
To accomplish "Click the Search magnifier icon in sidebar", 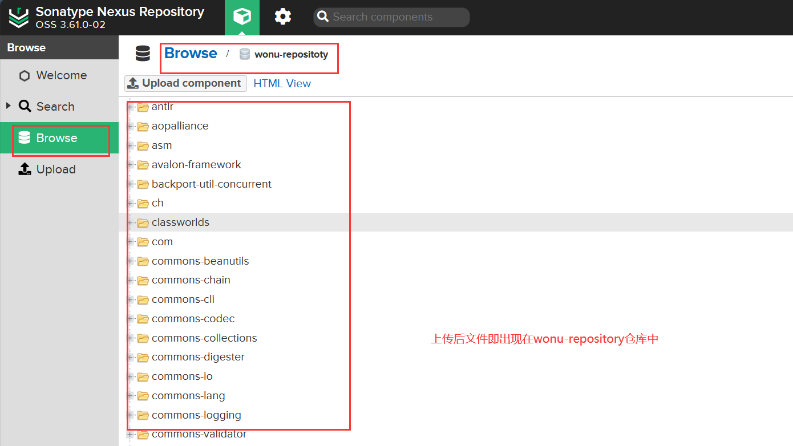I will 25,106.
